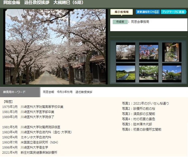This screenshot has height=157, width=188.
Task: Click the 令和3年秋号 search keyword
Action: point(65,92)
